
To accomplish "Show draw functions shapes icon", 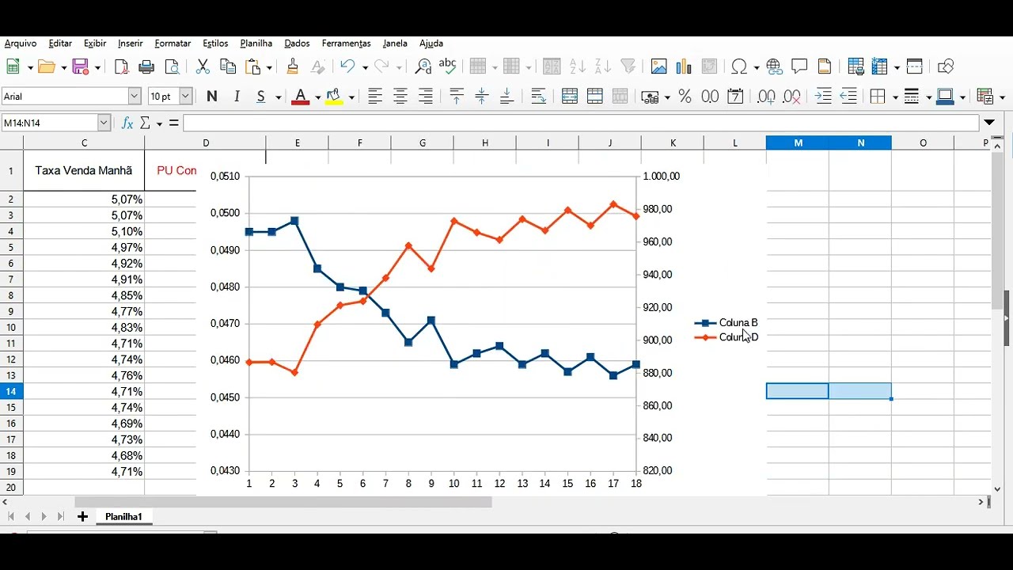I will [945, 66].
